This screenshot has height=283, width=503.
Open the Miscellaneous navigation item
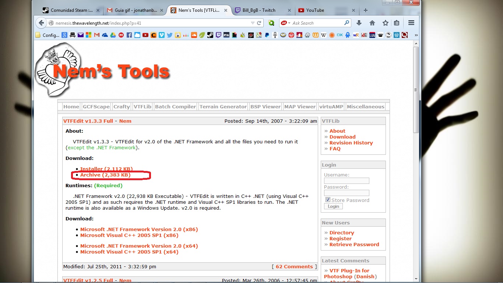pos(366,106)
